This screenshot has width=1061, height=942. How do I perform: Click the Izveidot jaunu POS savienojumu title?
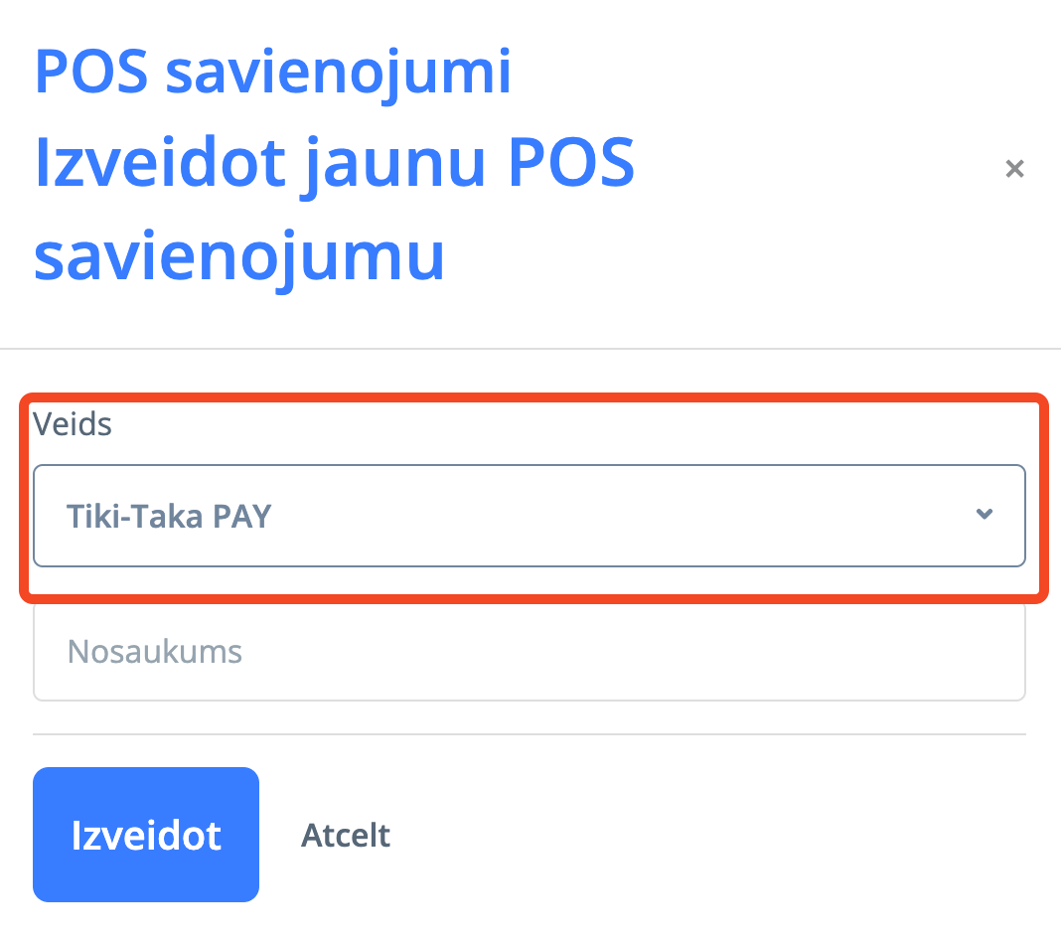[x=334, y=210]
